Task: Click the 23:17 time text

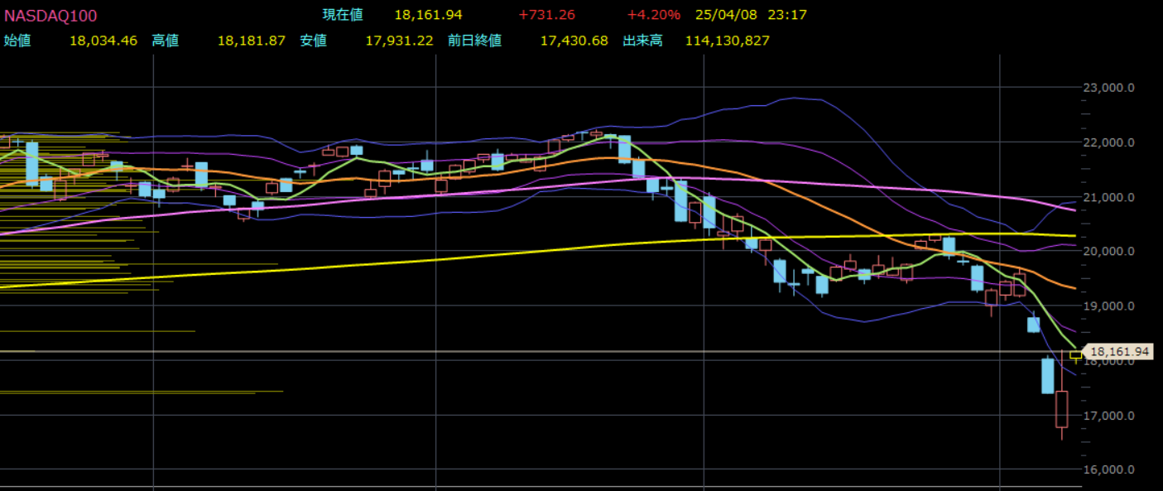Action: click(x=787, y=15)
